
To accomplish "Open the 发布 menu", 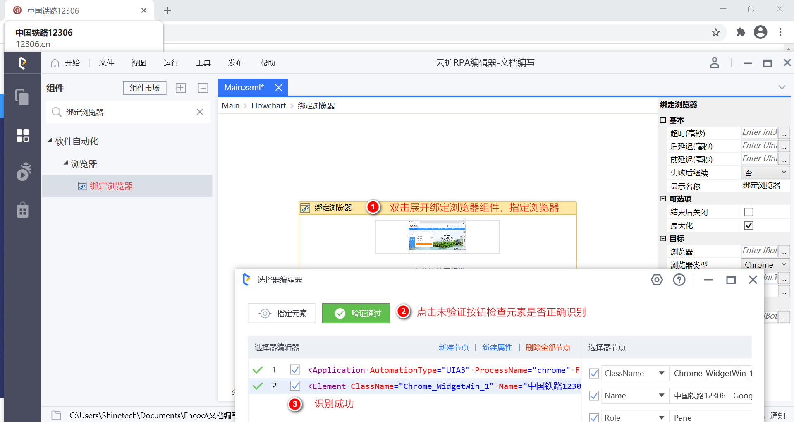I will [236, 63].
